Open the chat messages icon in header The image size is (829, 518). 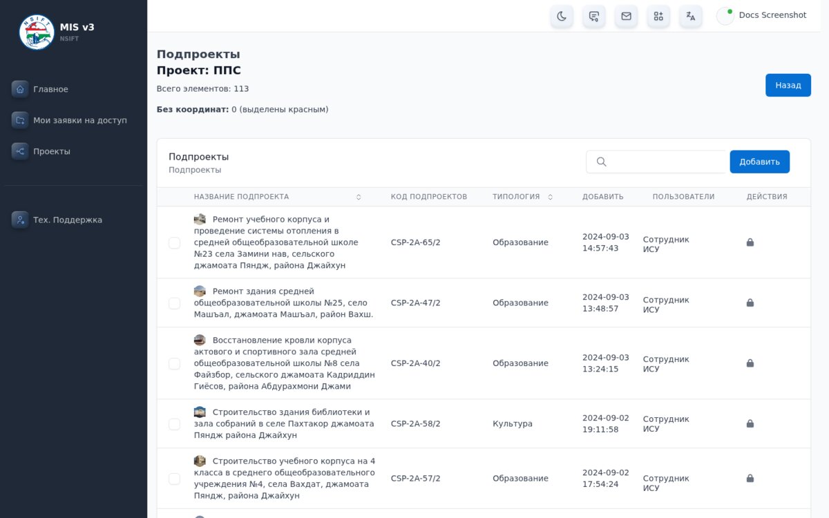point(594,16)
